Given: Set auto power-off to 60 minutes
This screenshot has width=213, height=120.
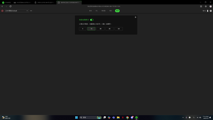Looking at the screenshot, I should point(119,29).
